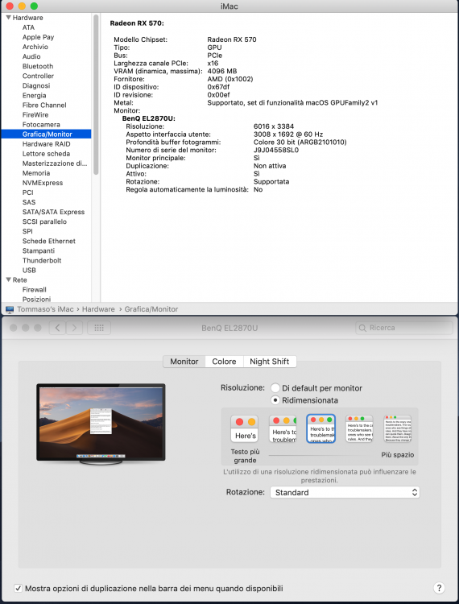Screen dimensions: 459x604
Task: Select Archivio in the sidebar
Action: click(35, 47)
